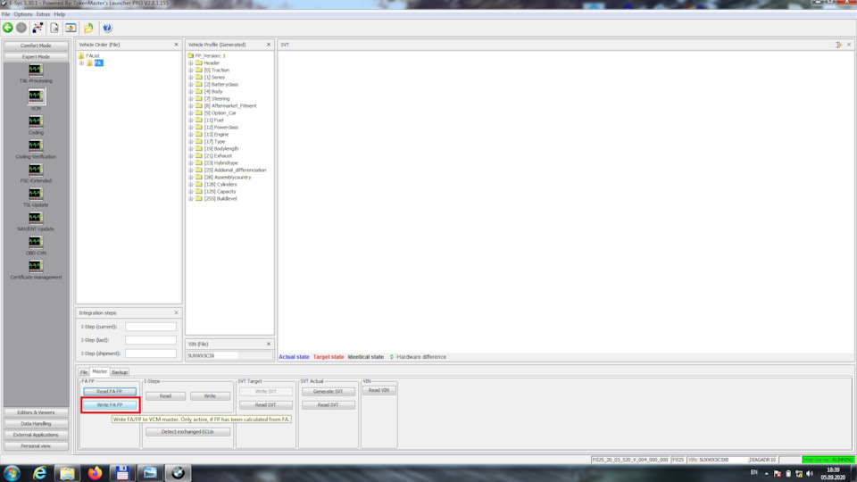The height and width of the screenshot is (482, 857).
Task: Expand the [21] Exhaust node
Action: pos(191,155)
